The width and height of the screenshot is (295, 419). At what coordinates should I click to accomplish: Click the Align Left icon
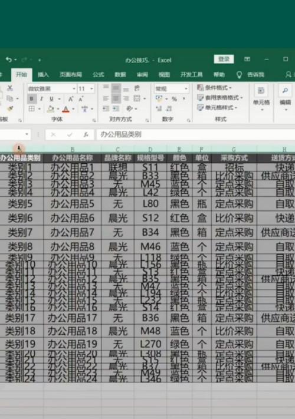[x=106, y=98]
